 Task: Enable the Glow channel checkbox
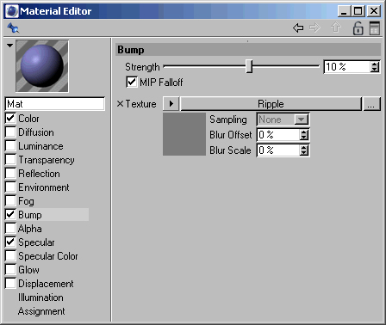[10, 269]
